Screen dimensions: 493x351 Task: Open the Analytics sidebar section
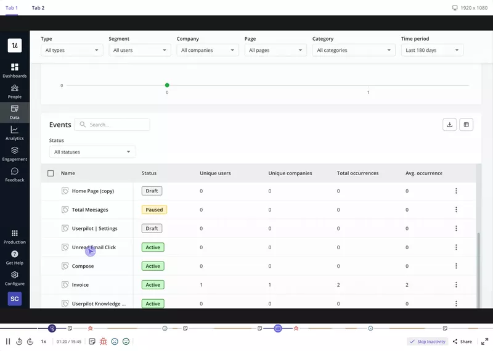point(14,133)
